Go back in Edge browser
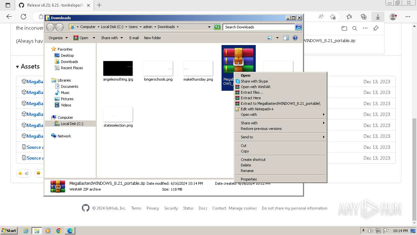 coord(9,17)
